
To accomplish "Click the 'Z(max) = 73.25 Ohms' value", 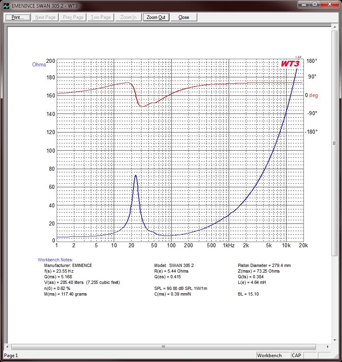I will pos(259,271).
